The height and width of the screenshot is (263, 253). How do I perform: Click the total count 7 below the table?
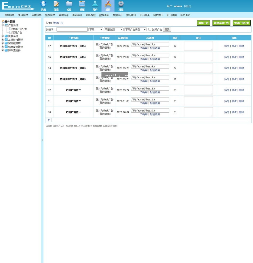49,120
